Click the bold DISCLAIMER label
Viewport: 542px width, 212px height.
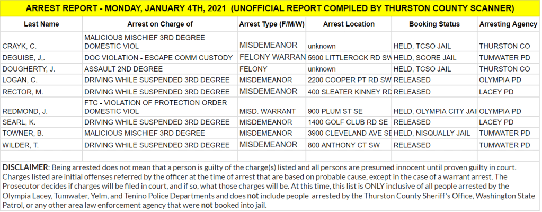point(26,167)
